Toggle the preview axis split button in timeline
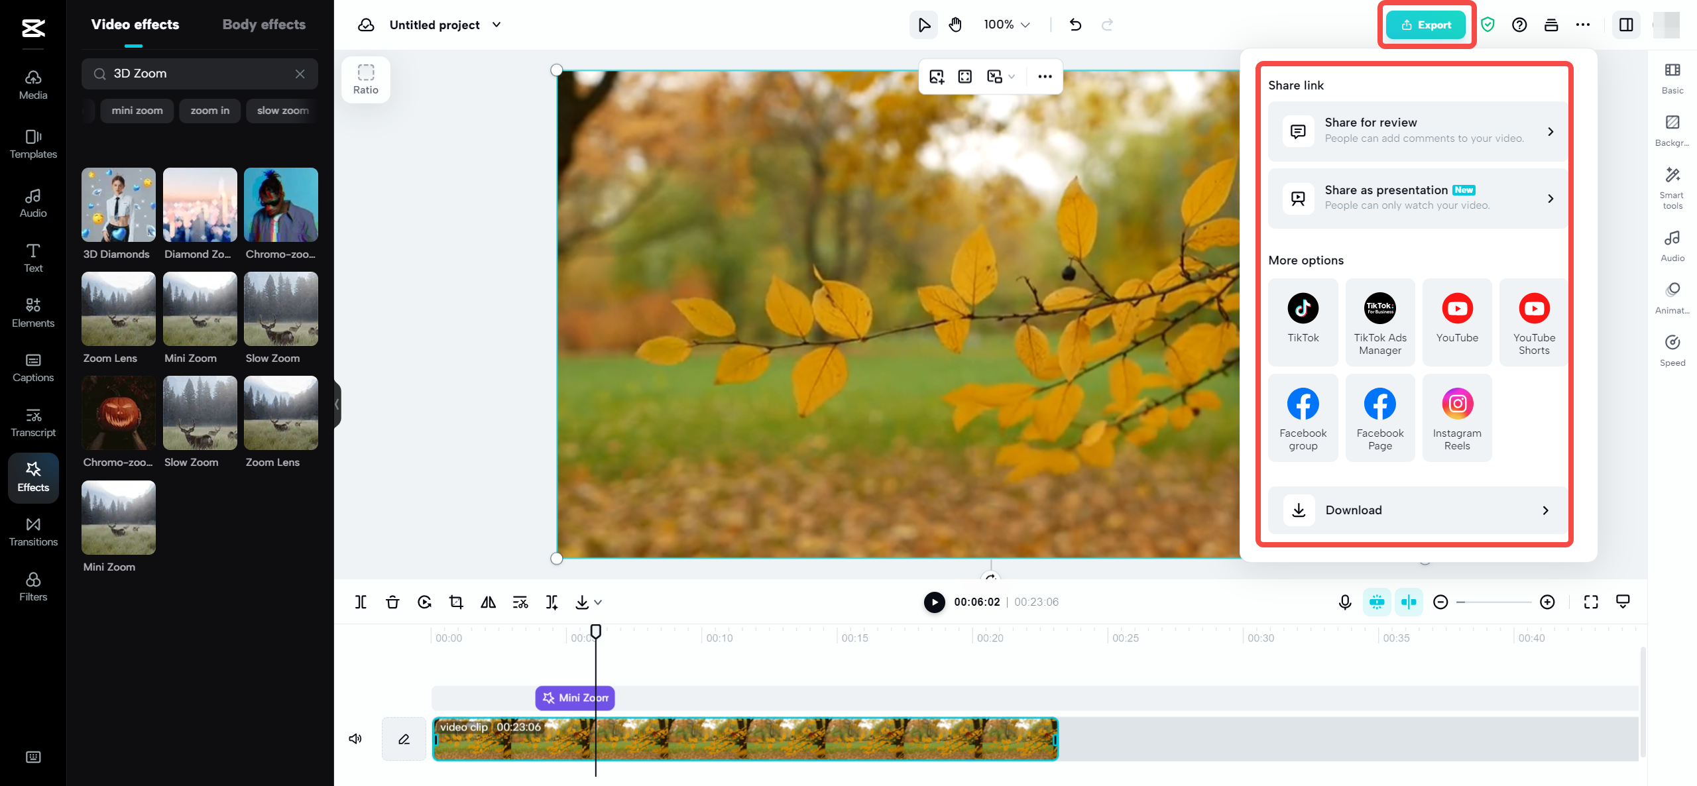The width and height of the screenshot is (1697, 786). coord(1409,602)
